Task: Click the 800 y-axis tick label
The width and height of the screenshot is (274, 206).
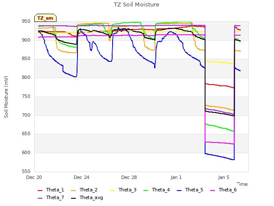Action: coord(26,77)
